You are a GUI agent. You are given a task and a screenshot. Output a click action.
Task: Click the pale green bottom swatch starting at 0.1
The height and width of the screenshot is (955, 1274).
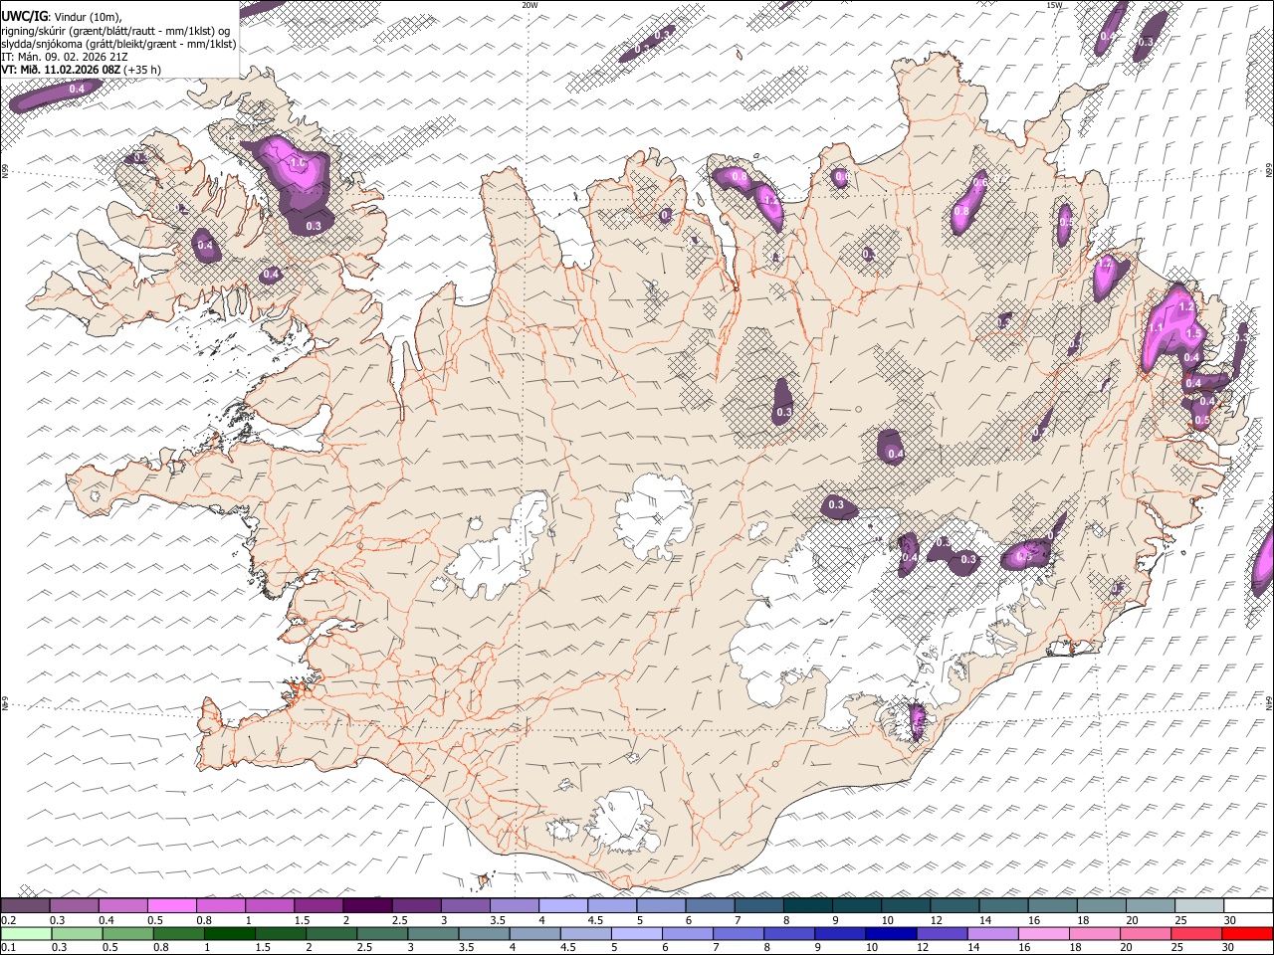pos(26,933)
